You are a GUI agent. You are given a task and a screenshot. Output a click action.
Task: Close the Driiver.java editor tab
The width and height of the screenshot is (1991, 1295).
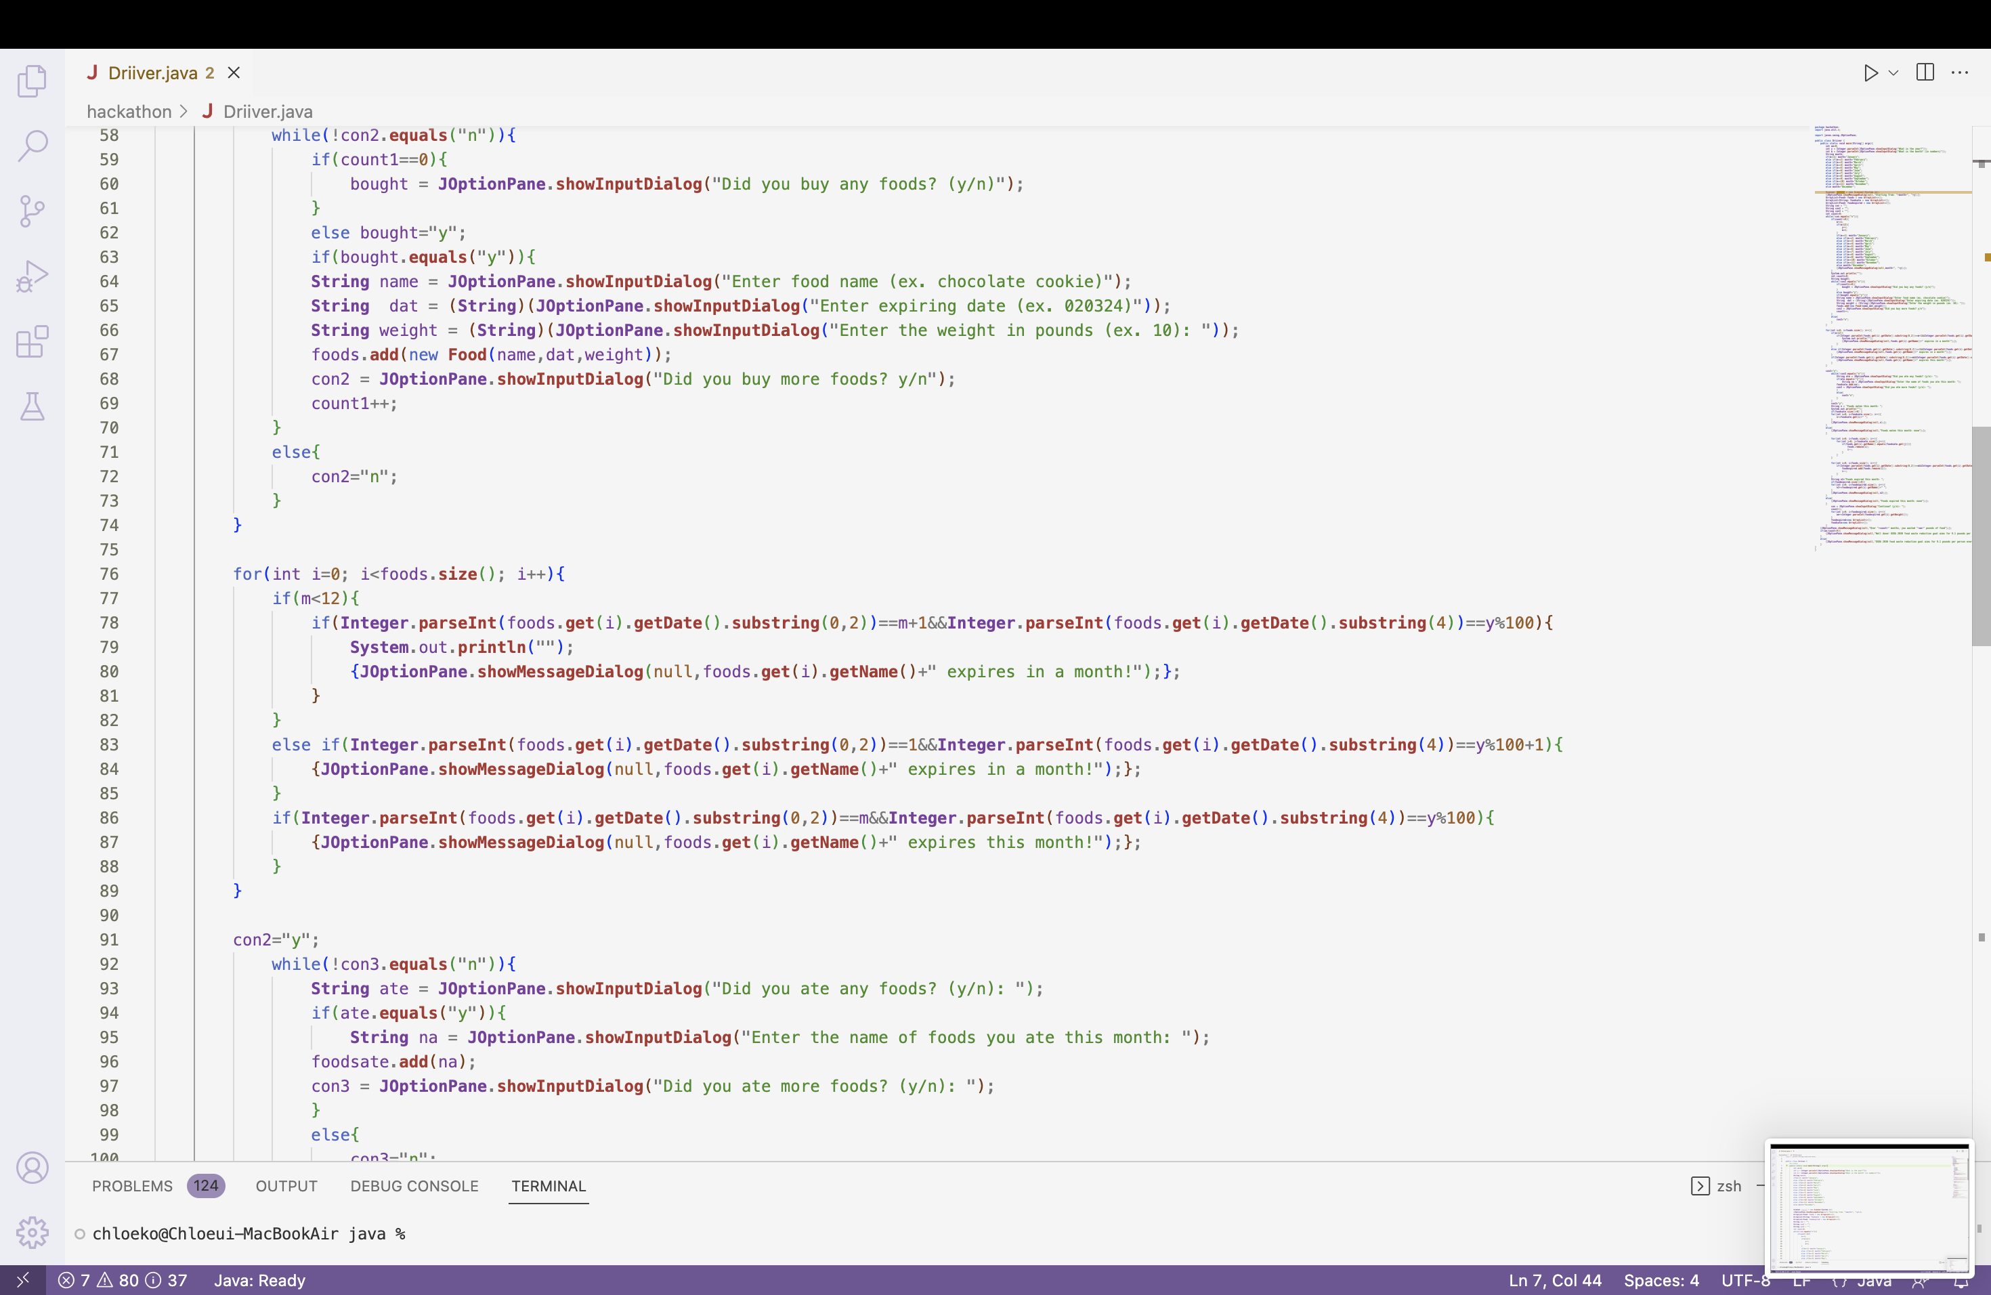(234, 72)
